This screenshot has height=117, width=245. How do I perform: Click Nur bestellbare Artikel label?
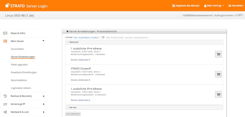tap(86, 38)
